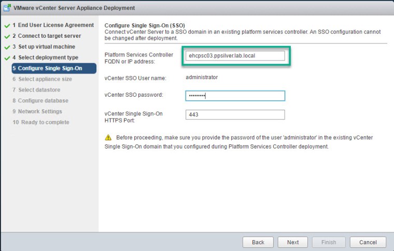Open step 1 End User License Agreement
This screenshot has width=394, height=251.
point(53,25)
